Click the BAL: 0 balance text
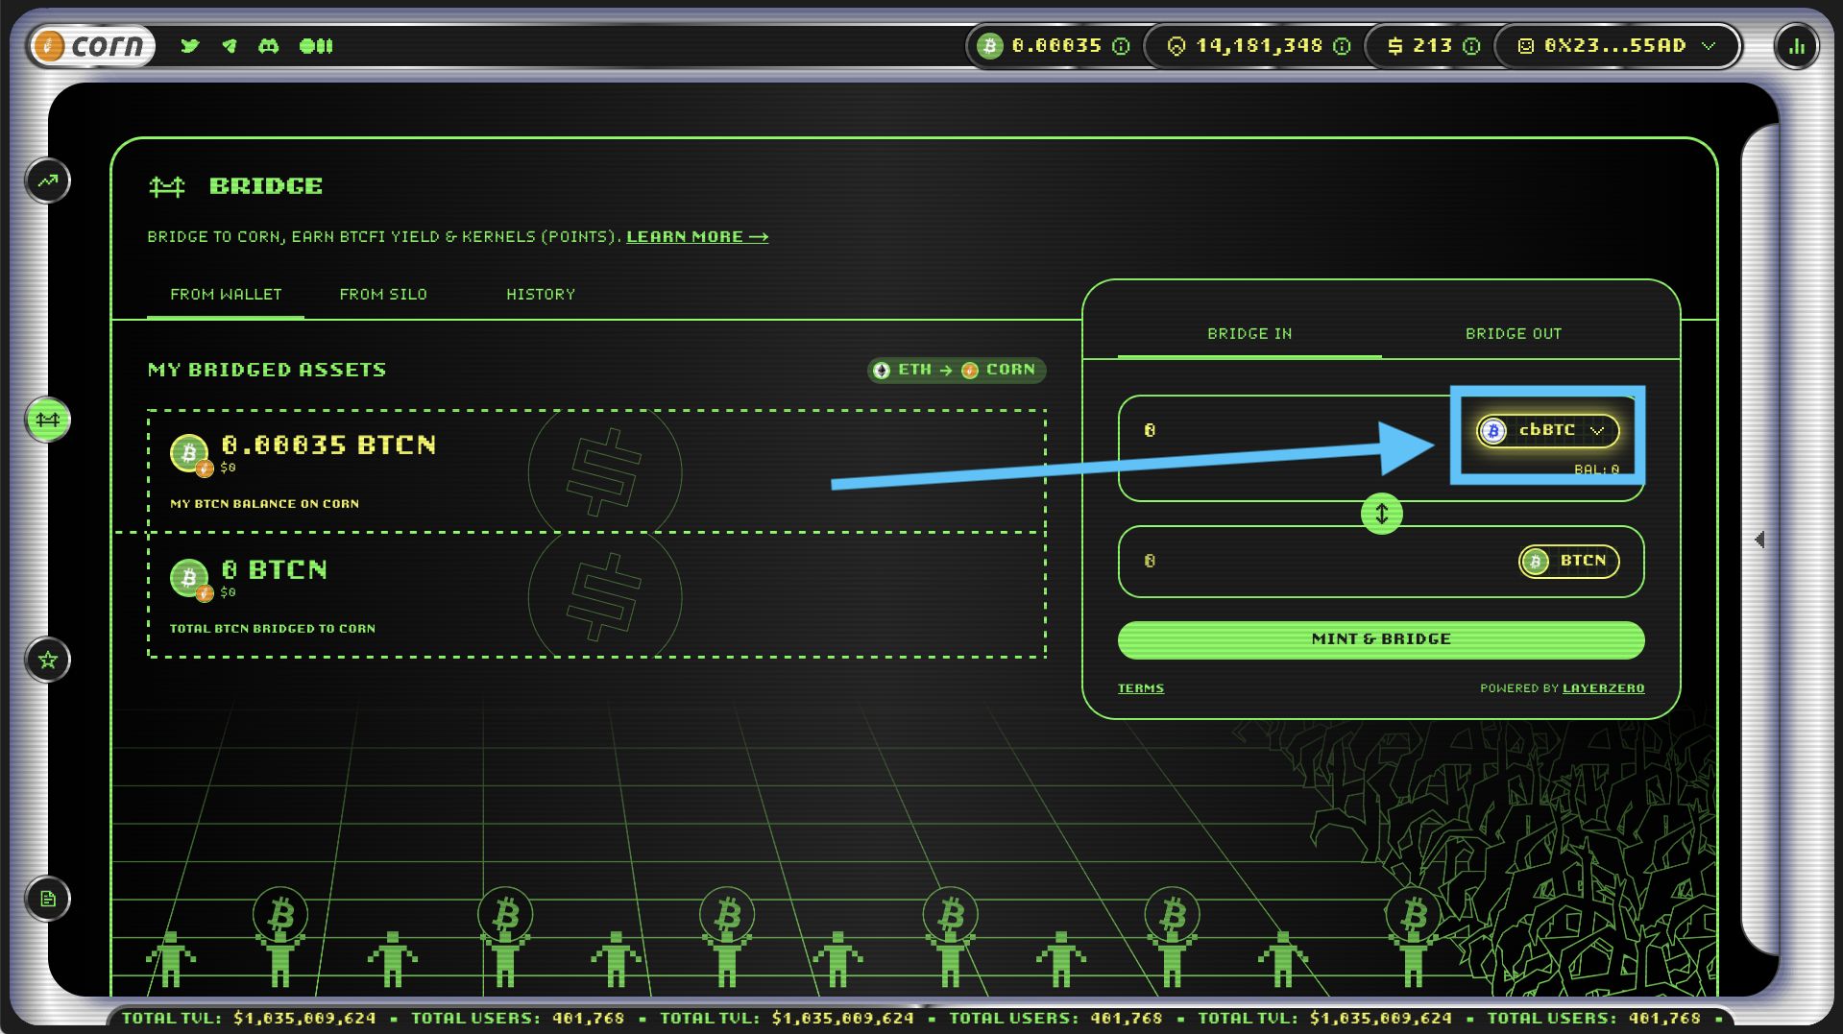This screenshot has width=1843, height=1034. (x=1597, y=469)
